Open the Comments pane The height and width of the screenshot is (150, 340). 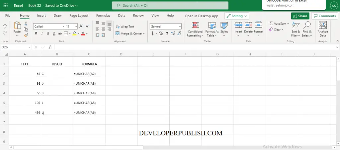(325, 16)
